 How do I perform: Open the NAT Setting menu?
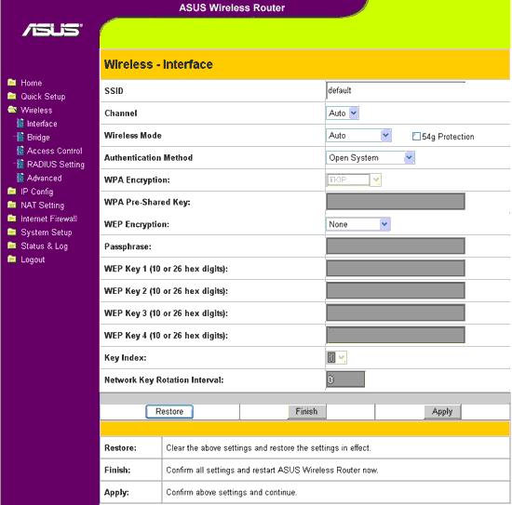point(43,206)
